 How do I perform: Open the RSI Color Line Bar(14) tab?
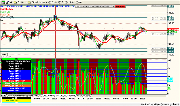[x=17, y=96]
